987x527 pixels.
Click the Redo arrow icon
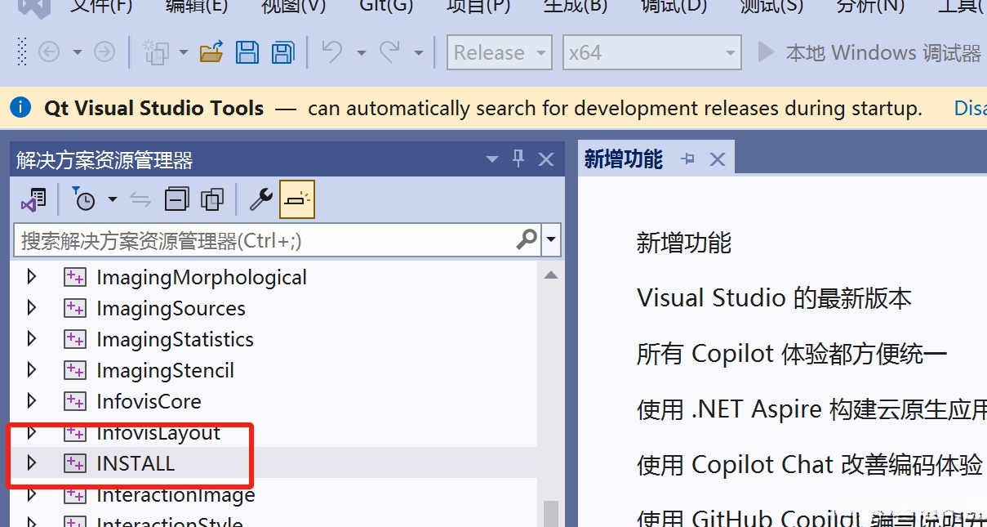coord(389,52)
